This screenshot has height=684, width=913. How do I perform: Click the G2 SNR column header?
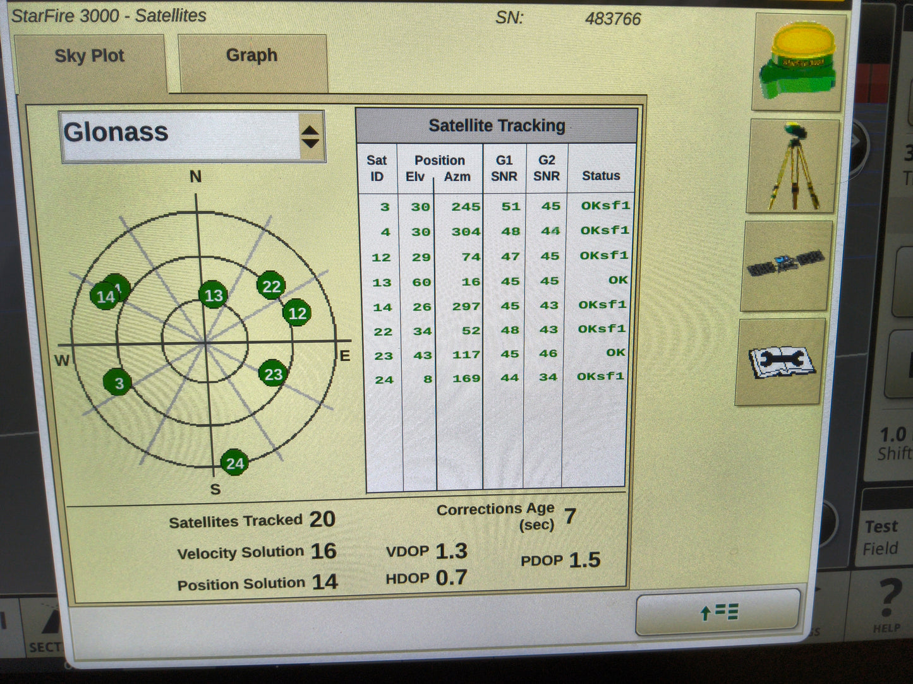coord(547,168)
